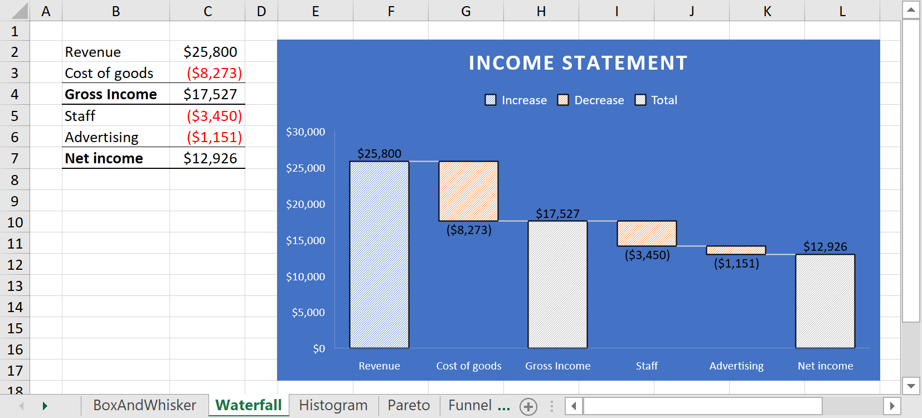Image resolution: width=922 pixels, height=418 pixels.
Task: Select the Total legend entry
Action: tap(656, 100)
